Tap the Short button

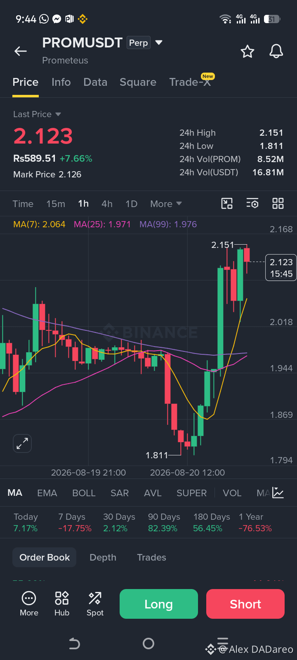pyautogui.click(x=245, y=604)
